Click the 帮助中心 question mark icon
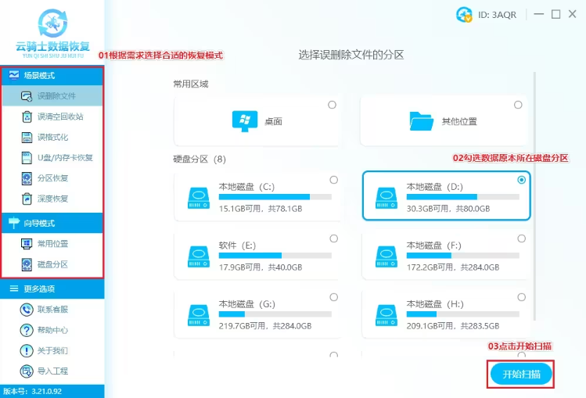586x398 pixels. (27, 330)
